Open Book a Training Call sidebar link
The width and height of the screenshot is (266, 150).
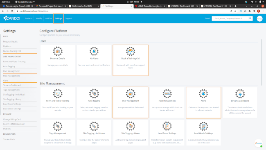coord(12,51)
